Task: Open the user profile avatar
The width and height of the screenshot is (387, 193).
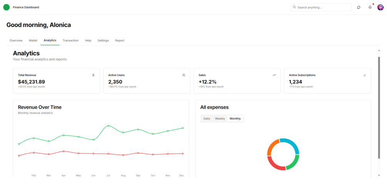Action: coord(380,7)
